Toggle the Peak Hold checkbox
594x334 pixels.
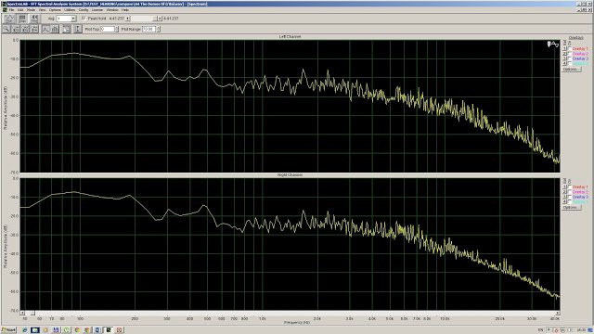coord(84,19)
